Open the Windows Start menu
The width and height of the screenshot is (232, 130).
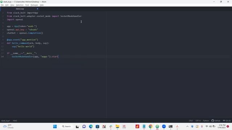55,126
